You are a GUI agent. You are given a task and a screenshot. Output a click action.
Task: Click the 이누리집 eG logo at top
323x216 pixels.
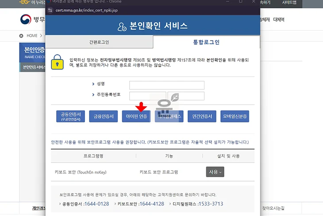[24, 3]
